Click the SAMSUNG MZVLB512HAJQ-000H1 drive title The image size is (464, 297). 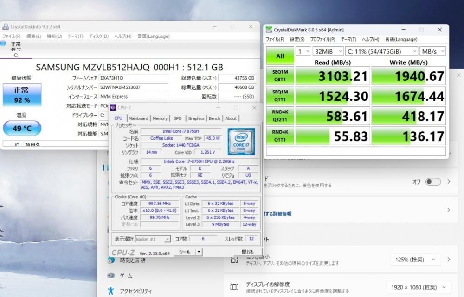coord(129,67)
